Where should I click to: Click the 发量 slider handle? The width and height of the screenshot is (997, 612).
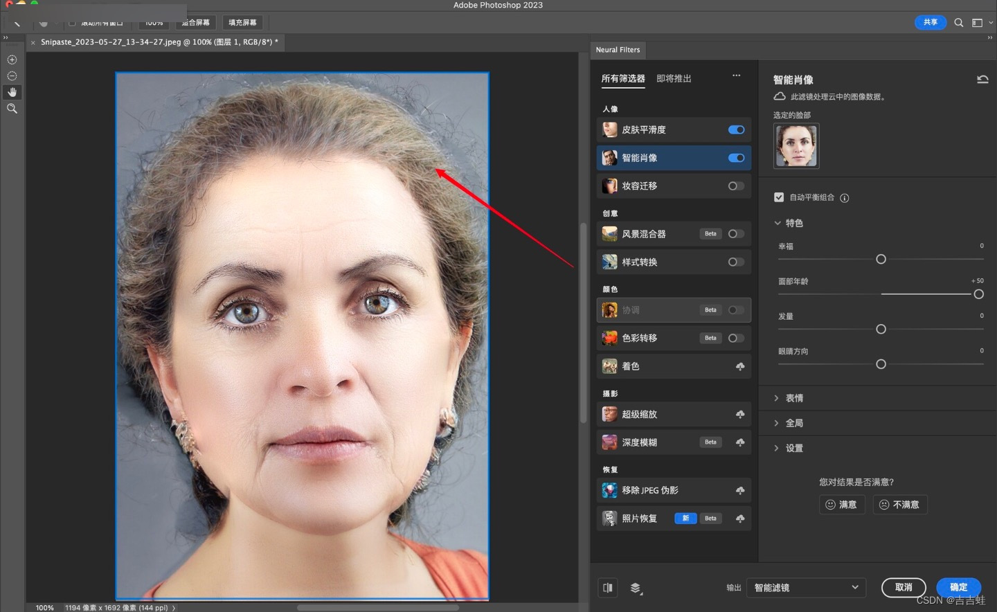881,329
